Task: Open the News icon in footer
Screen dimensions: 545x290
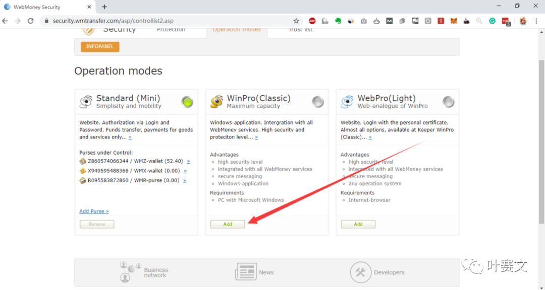Action: click(x=246, y=272)
